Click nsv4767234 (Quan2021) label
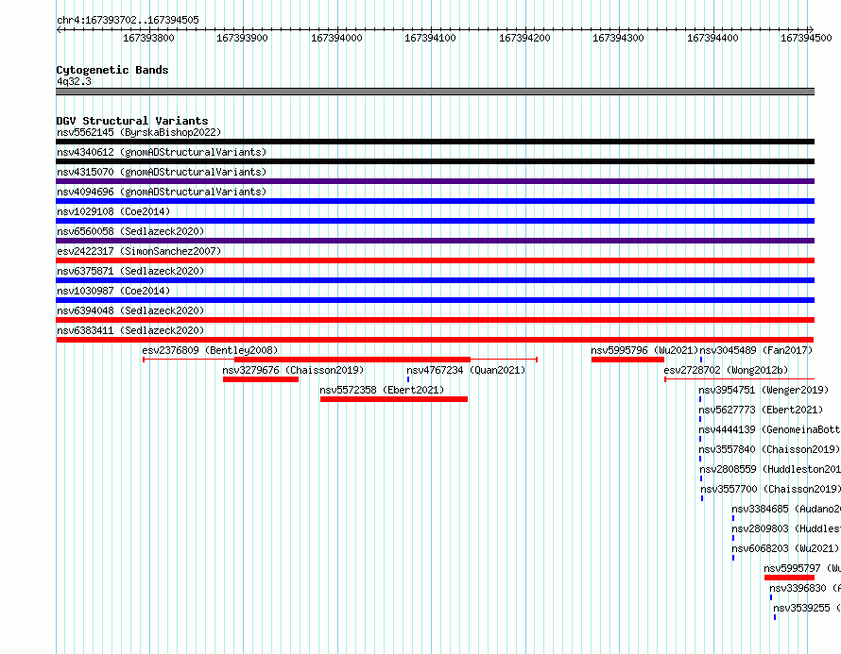Screen dimensions: 841x654 point(466,370)
